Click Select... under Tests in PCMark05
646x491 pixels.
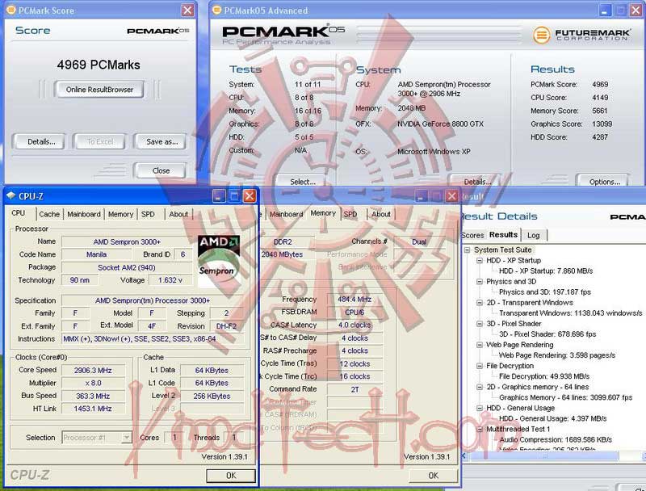tap(302, 181)
